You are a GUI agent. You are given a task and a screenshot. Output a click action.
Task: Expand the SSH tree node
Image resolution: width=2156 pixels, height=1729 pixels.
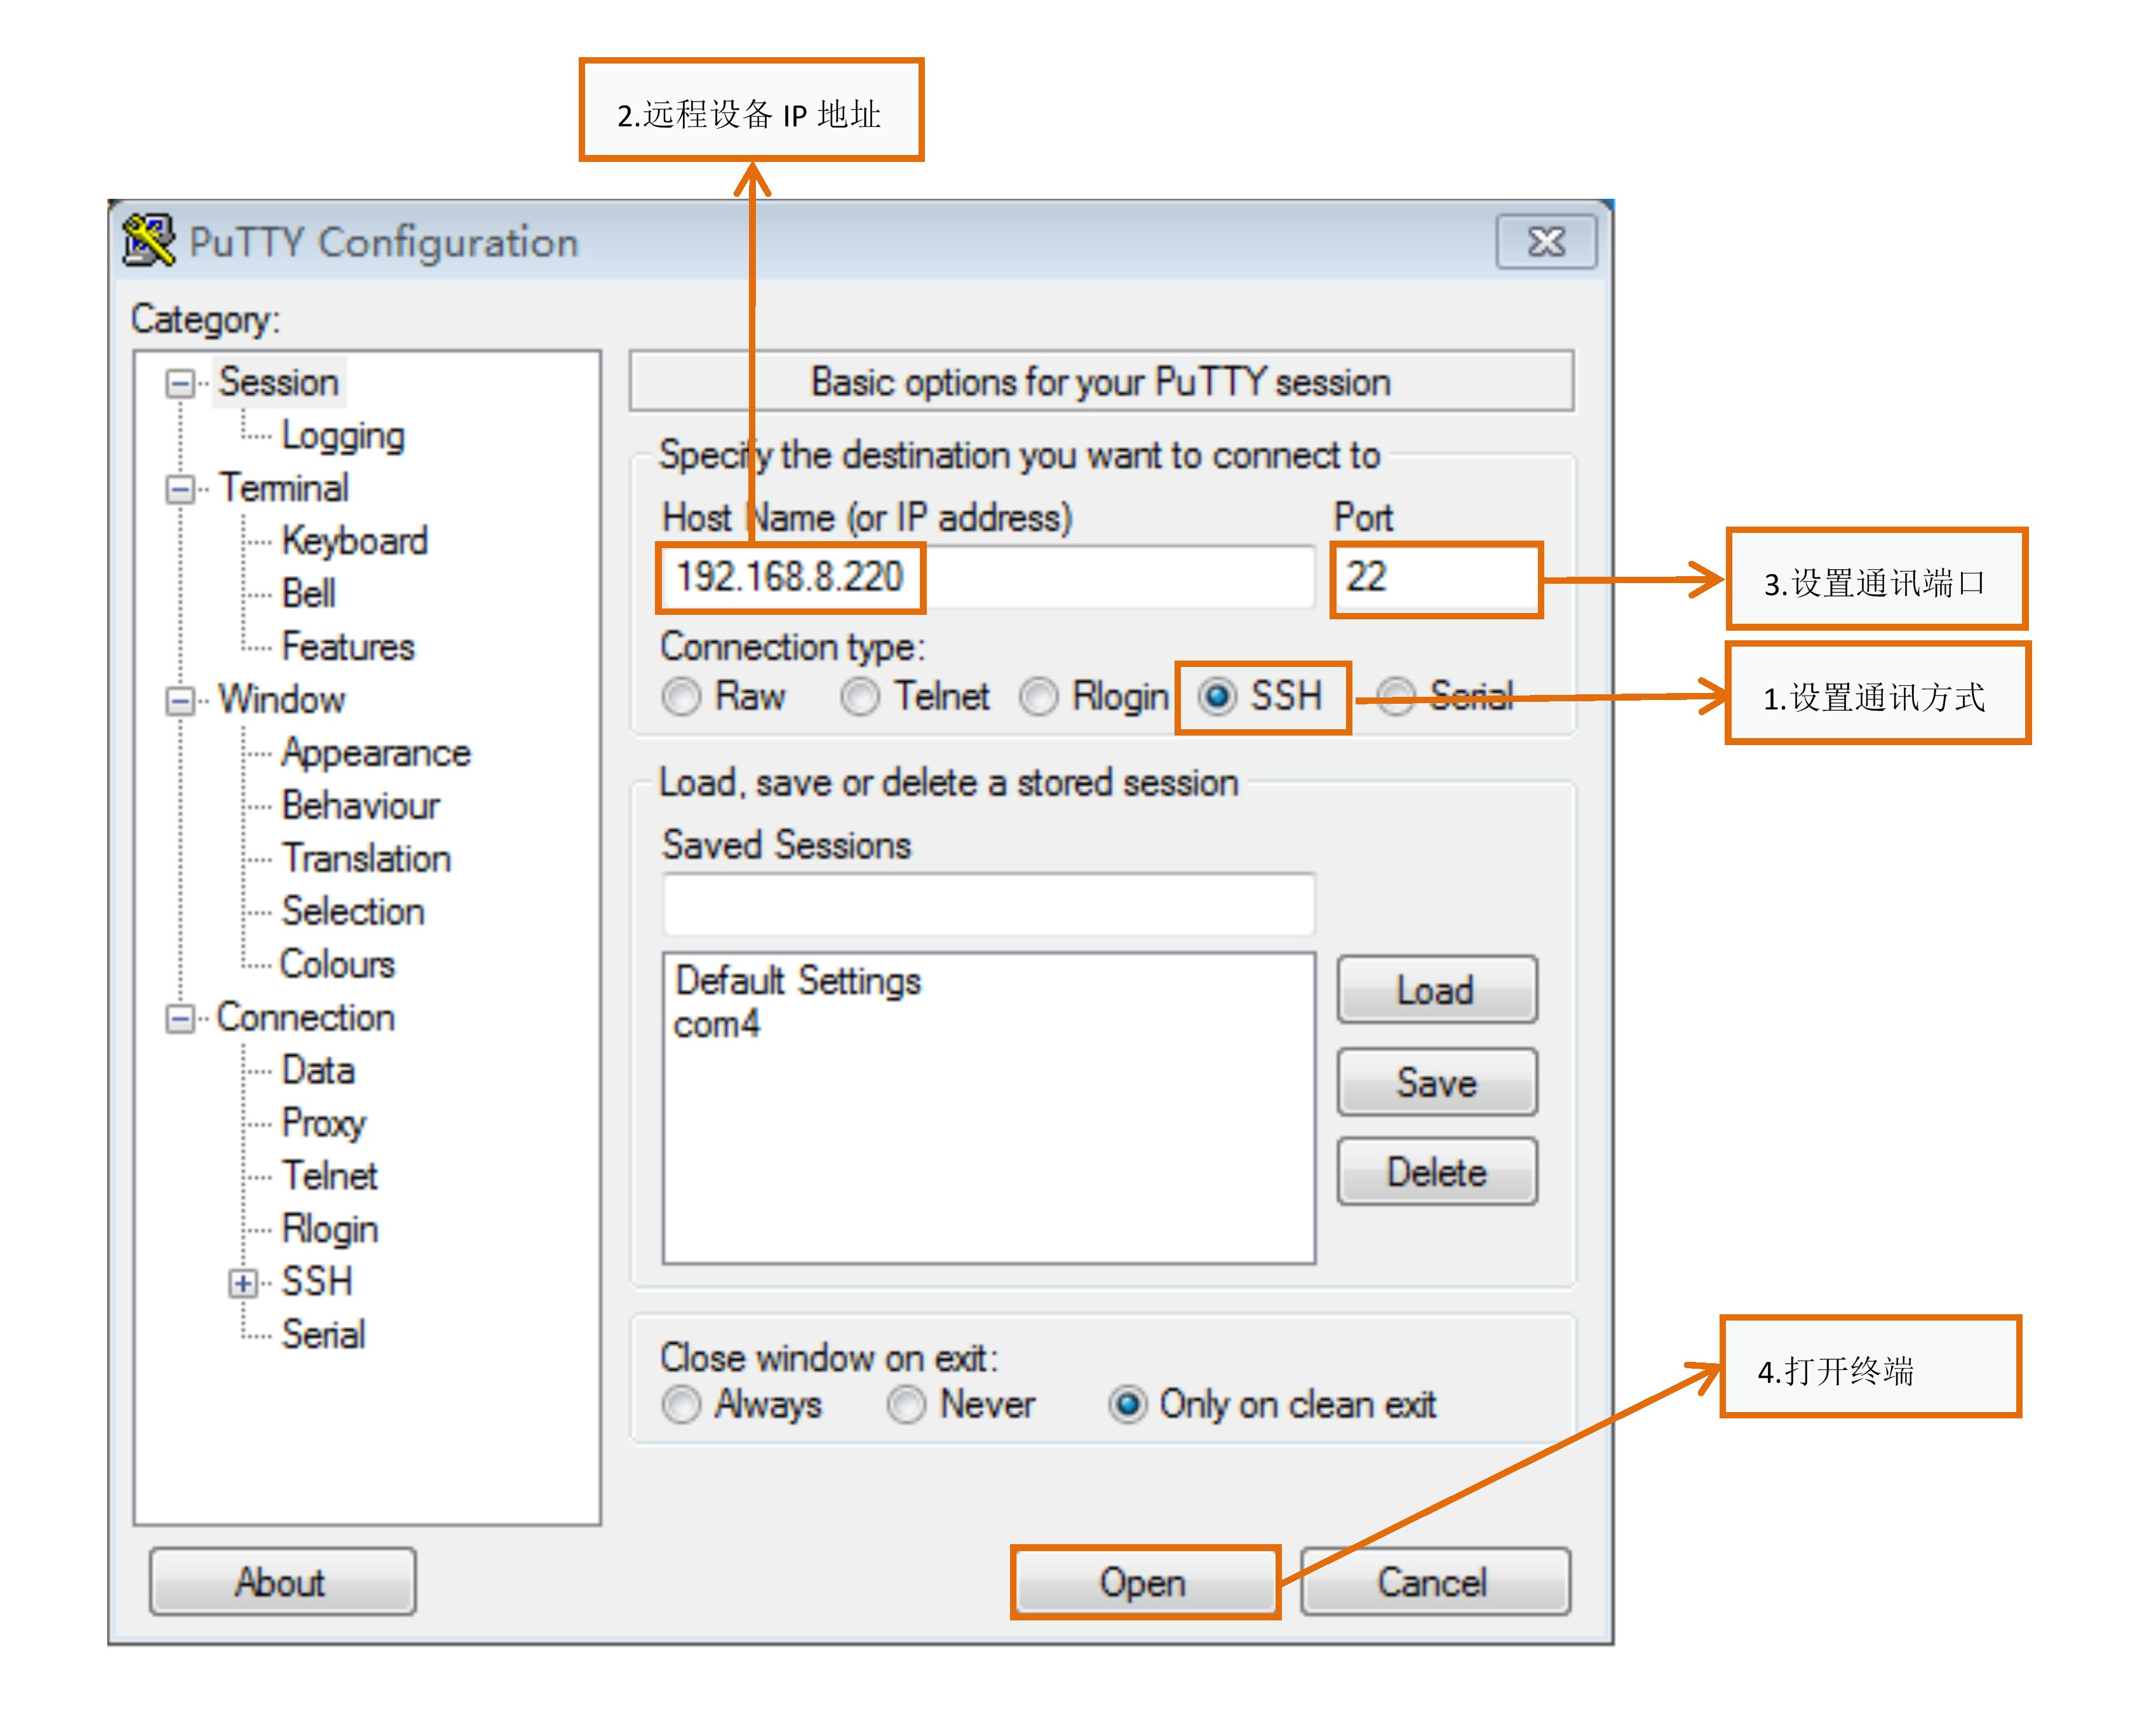pos(243,1283)
